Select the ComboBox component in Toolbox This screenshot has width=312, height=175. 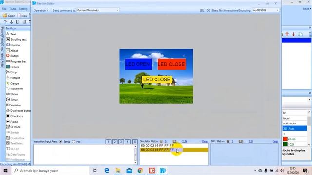tap(15, 138)
